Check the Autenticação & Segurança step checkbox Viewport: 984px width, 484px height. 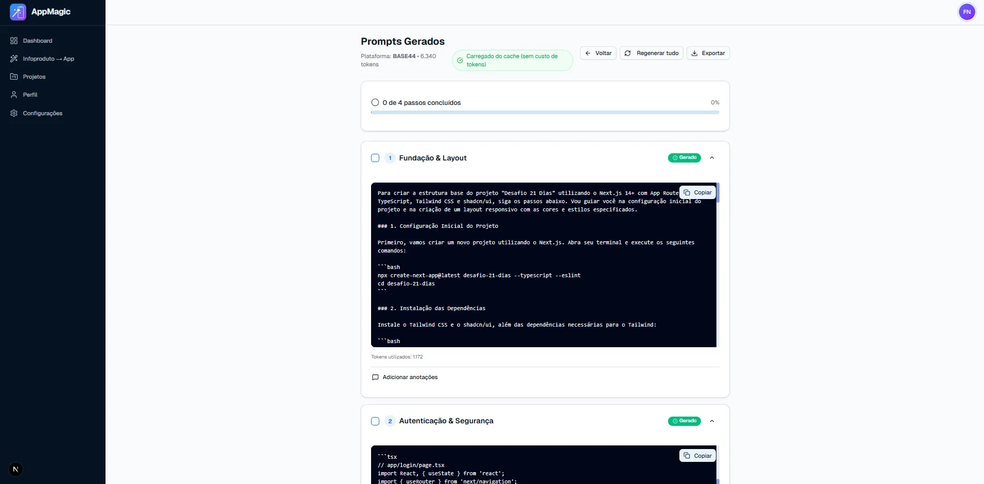click(376, 421)
